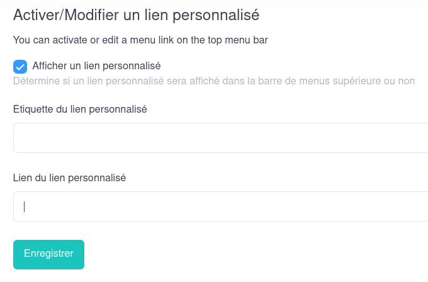
Task: Click the text starting with Détermine si
Action: tap(214, 81)
